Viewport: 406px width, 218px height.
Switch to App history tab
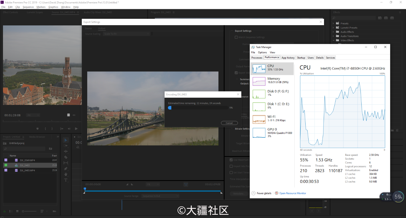click(x=288, y=58)
